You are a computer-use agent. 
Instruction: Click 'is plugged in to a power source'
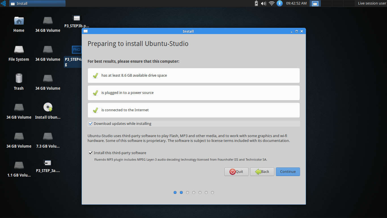pyautogui.click(x=127, y=93)
